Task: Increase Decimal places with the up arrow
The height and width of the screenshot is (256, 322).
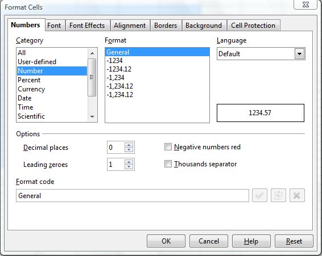Action: (129, 145)
